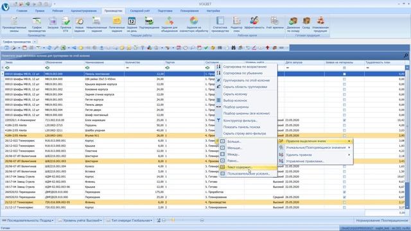Toggle materials checkbox for 220520/1 А-Инжиниринг row
Image resolution: width=411 pixels, height=231 pixels.
point(344,120)
